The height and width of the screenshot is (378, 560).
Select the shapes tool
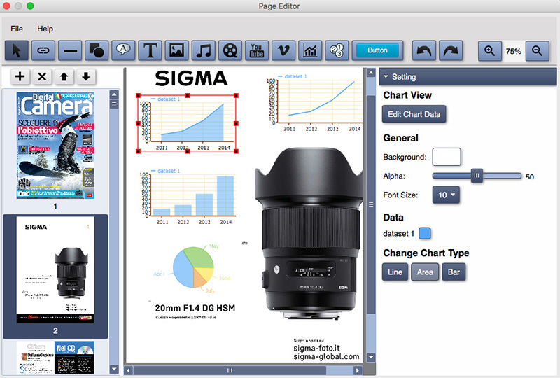(97, 50)
